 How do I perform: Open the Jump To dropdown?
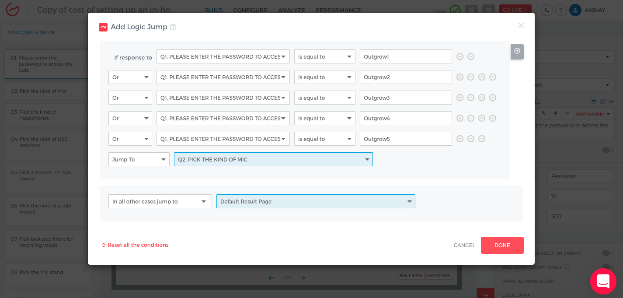point(139,159)
